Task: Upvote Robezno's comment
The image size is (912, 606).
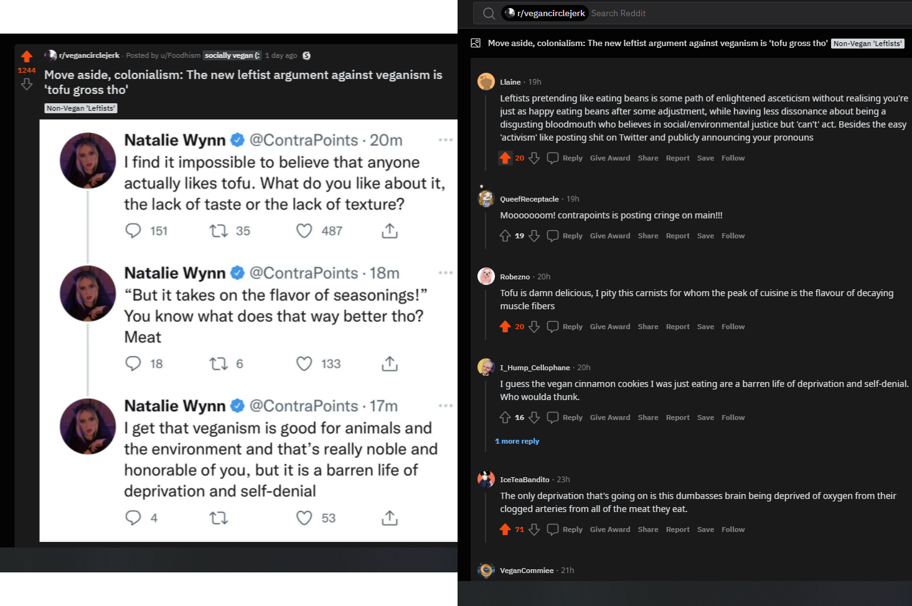Action: tap(505, 327)
